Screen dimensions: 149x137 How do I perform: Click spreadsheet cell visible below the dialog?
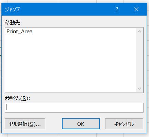coord(77,135)
